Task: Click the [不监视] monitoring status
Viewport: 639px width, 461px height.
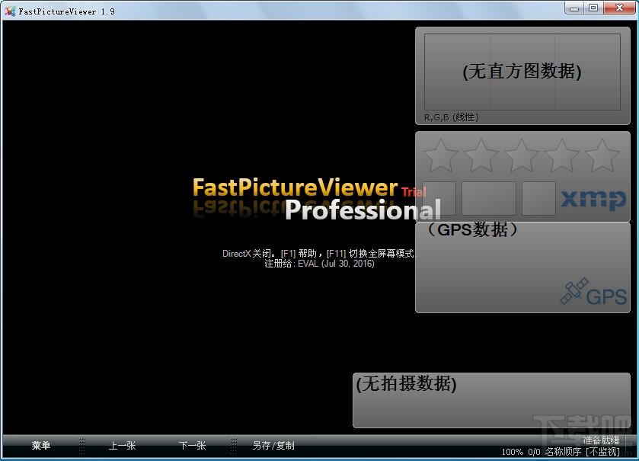Action: pos(602,452)
